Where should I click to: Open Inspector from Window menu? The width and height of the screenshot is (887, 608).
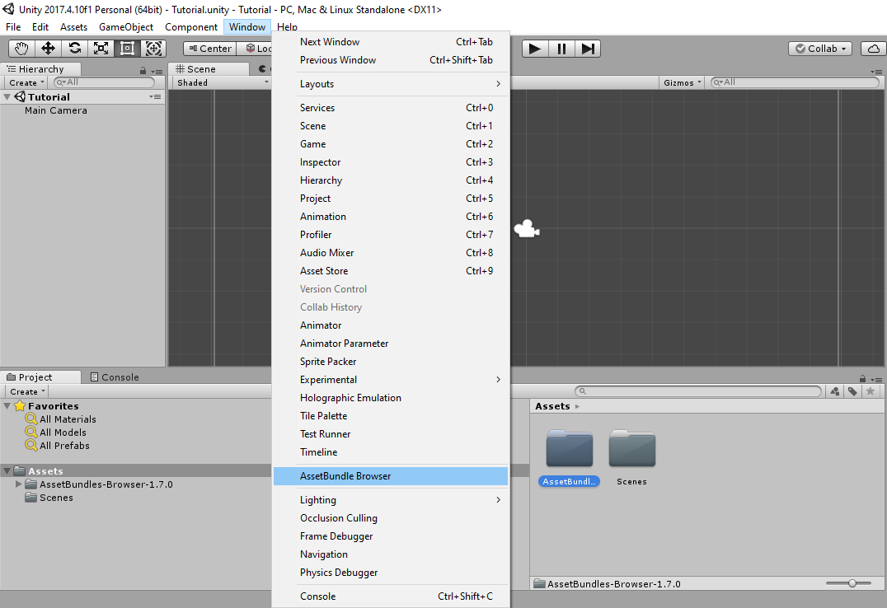tap(390, 162)
